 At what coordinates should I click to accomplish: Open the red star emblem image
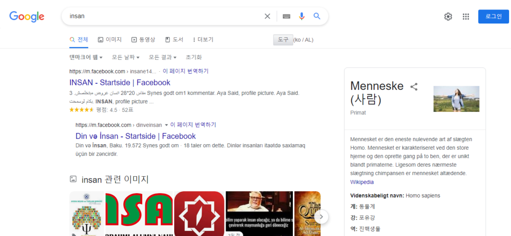(x=199, y=214)
